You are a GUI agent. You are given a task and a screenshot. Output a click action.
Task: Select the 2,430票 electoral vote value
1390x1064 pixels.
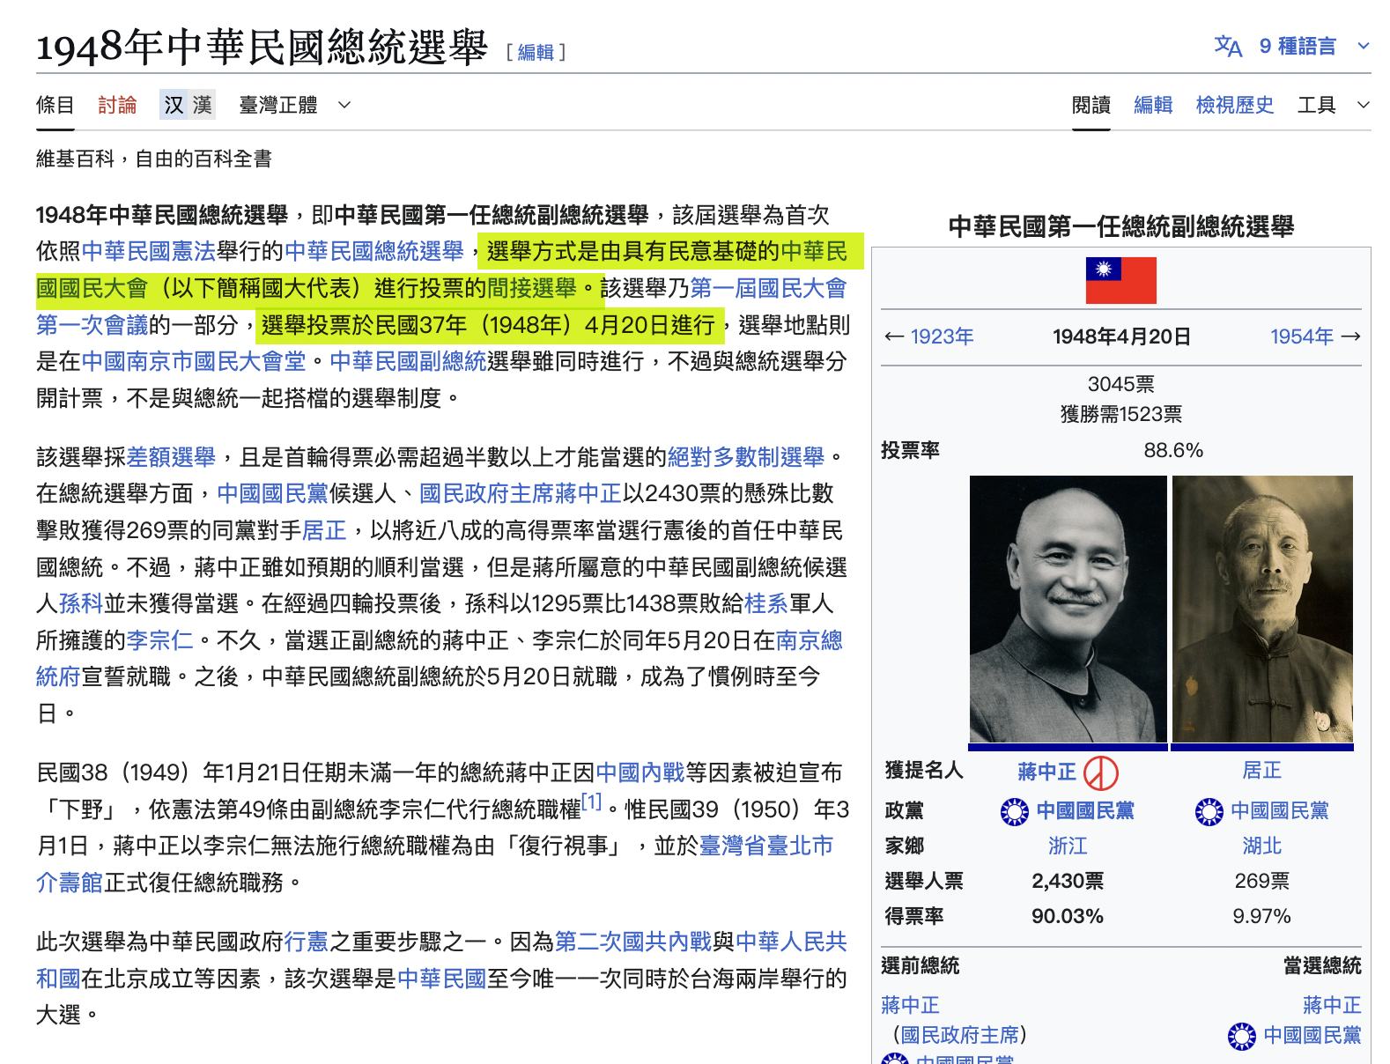tap(1068, 881)
